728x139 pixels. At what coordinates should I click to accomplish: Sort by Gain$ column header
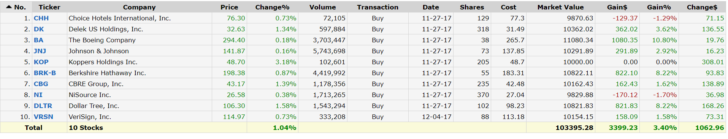point(617,7)
